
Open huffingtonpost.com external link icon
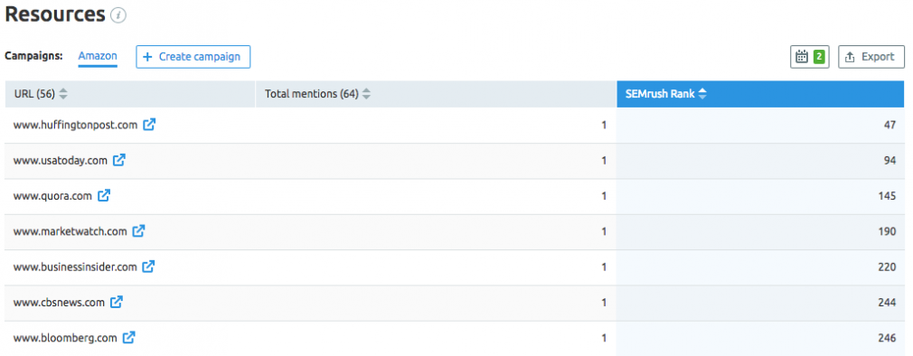[x=150, y=125]
